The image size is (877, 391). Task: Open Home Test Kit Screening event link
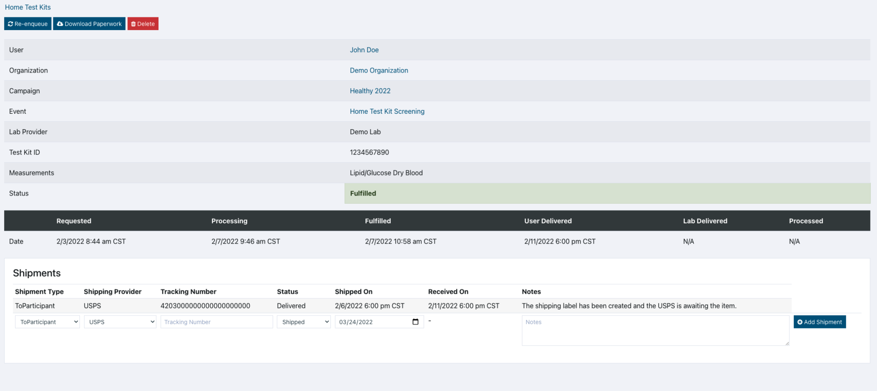pos(387,111)
